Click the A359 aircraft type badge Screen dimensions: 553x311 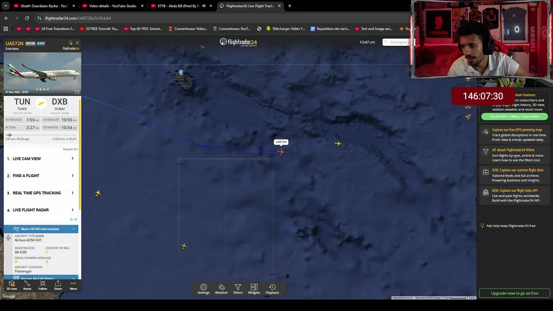click(41, 43)
